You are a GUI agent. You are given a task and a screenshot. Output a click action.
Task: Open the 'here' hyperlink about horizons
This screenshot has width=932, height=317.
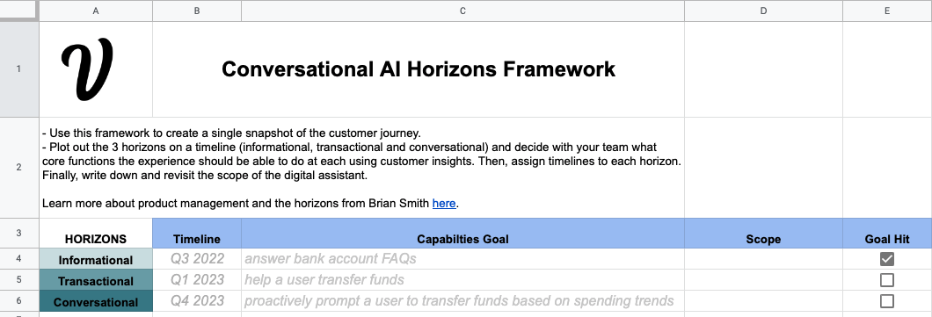point(444,204)
